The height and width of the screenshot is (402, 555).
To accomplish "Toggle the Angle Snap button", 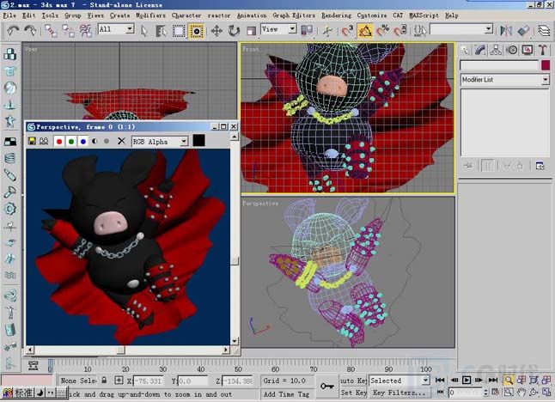I will coord(365,31).
